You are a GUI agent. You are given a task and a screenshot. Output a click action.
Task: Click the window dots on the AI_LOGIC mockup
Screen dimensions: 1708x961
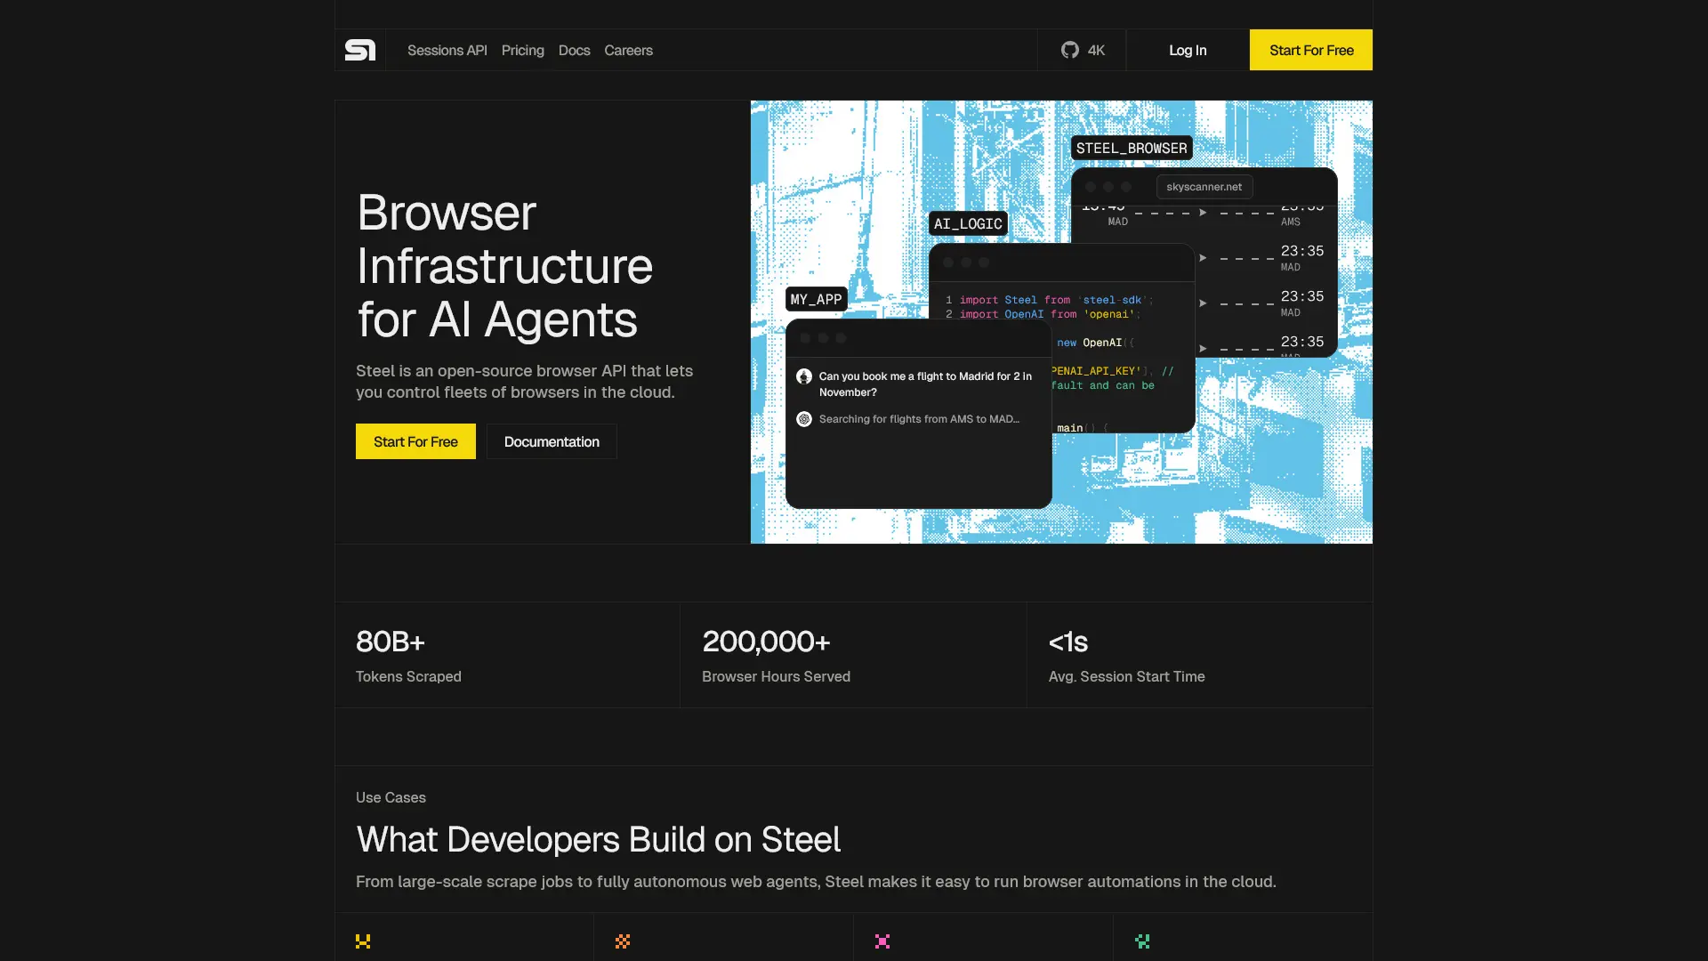(966, 262)
